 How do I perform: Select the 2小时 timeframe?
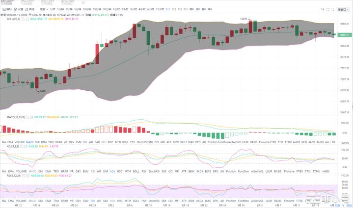tap(125, 9)
